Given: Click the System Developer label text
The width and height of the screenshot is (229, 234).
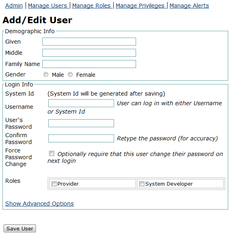Looking at the screenshot, I should coord(169,184).
